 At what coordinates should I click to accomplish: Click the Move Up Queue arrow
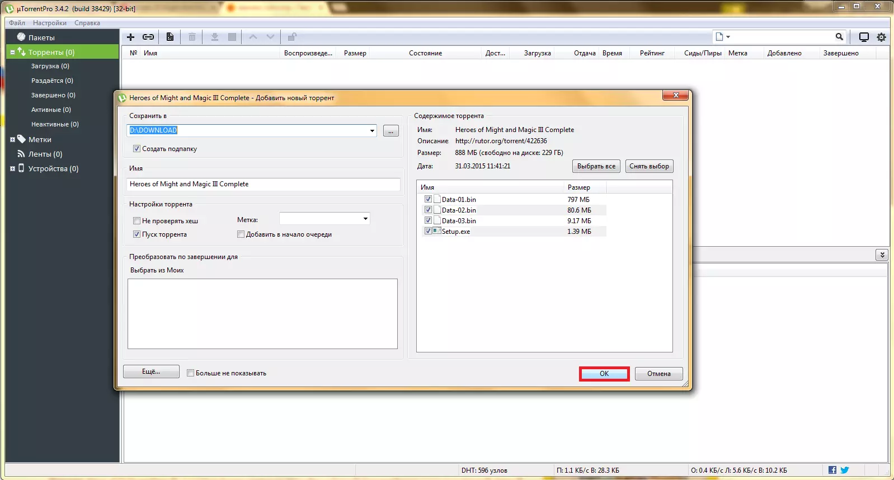[x=253, y=37]
